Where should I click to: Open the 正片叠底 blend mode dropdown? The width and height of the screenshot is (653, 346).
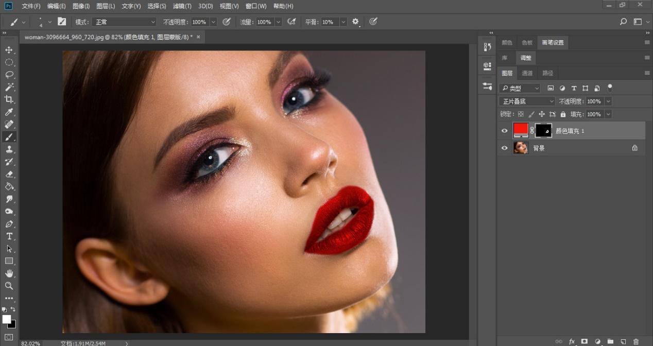click(527, 101)
